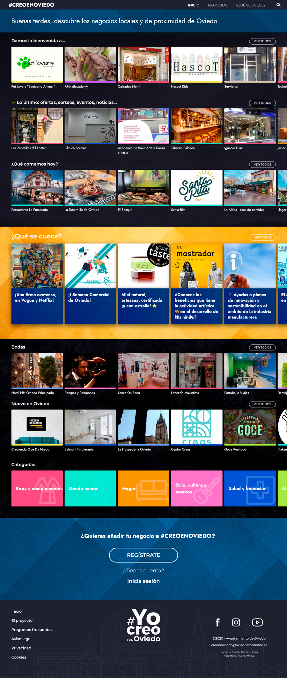Open Pet Lovers Santuario Animal thumbnail
Image resolution: width=287 pixels, height=678 pixels.
[x=37, y=65]
